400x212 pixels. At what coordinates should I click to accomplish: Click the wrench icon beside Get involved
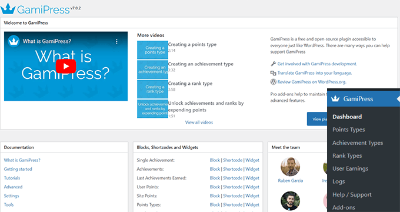pos(273,64)
